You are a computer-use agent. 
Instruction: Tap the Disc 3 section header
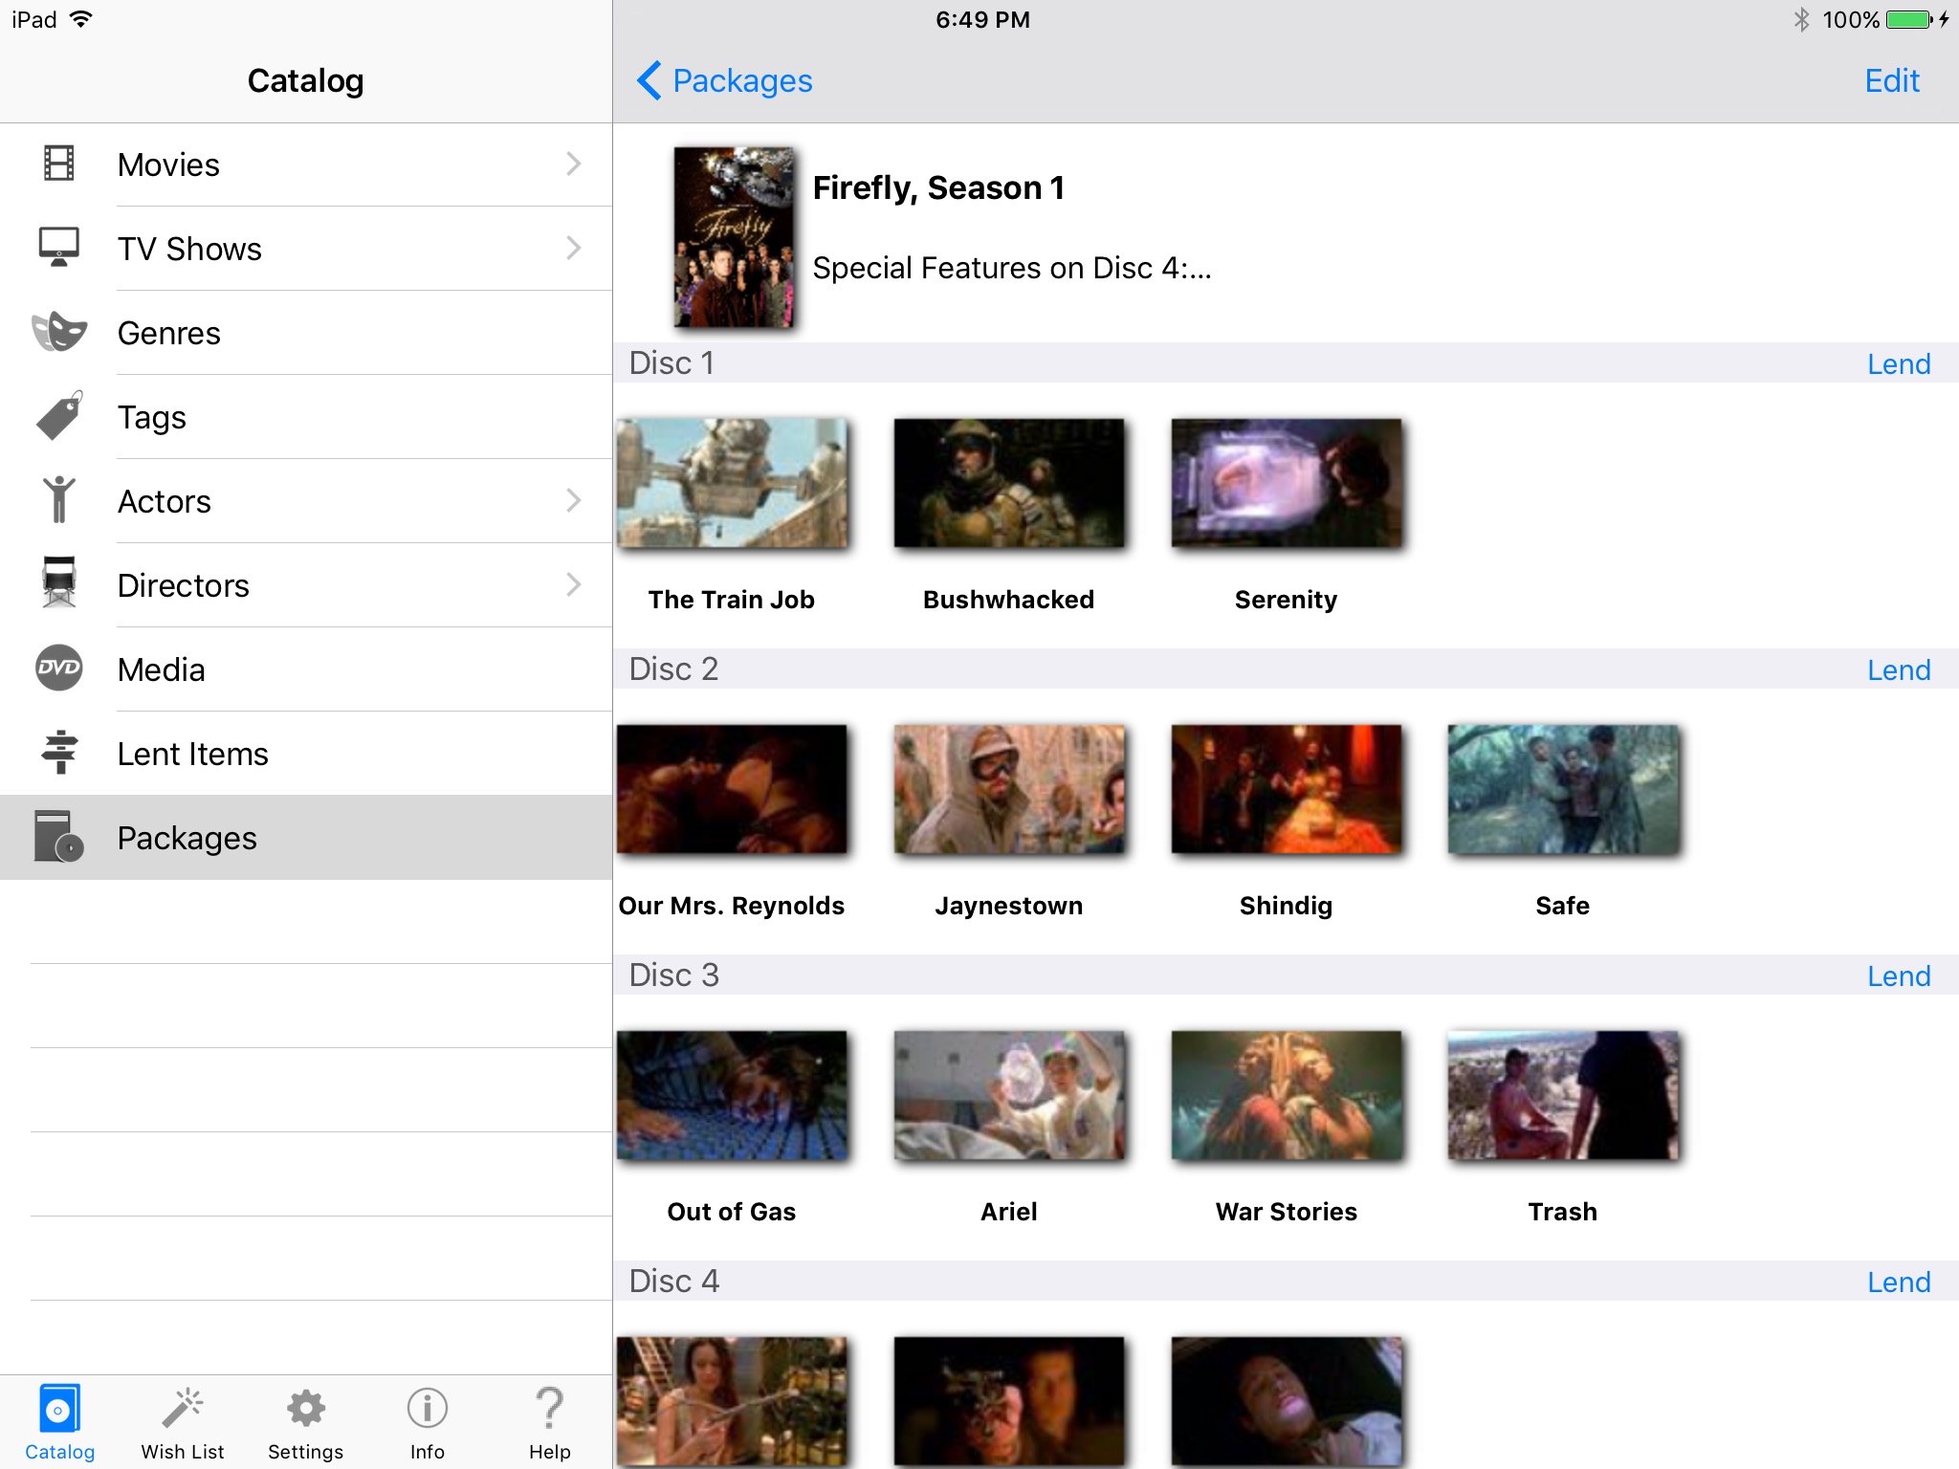click(x=1286, y=975)
